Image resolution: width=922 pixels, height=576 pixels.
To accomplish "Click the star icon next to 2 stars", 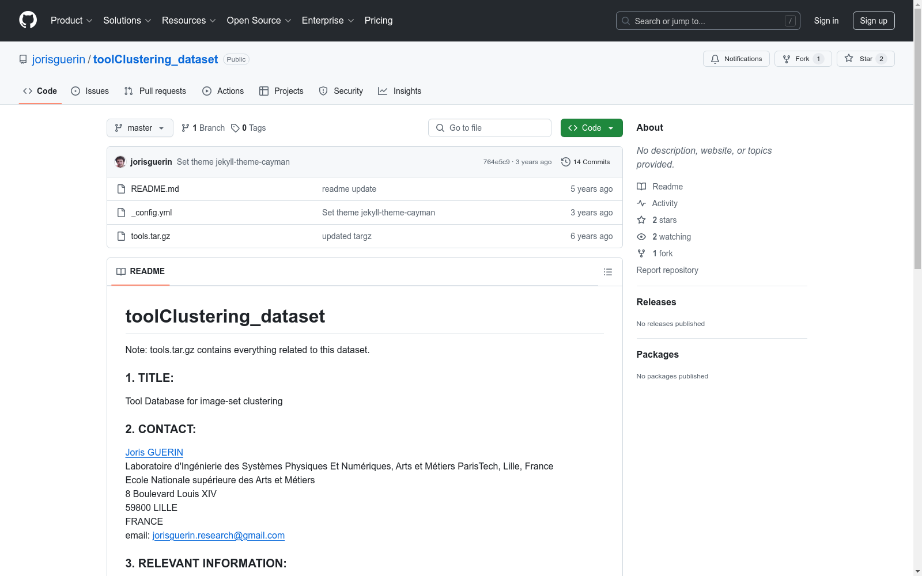I will point(641,220).
